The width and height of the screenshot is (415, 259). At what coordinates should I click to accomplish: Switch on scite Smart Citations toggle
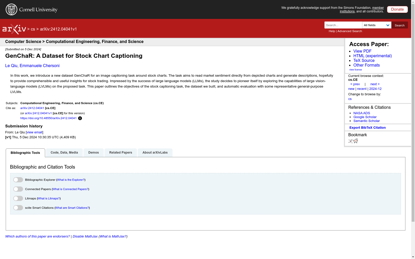(x=18, y=208)
